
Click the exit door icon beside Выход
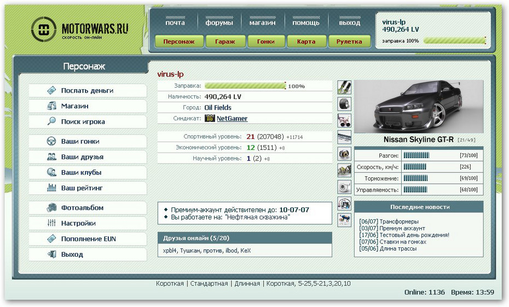(51, 254)
